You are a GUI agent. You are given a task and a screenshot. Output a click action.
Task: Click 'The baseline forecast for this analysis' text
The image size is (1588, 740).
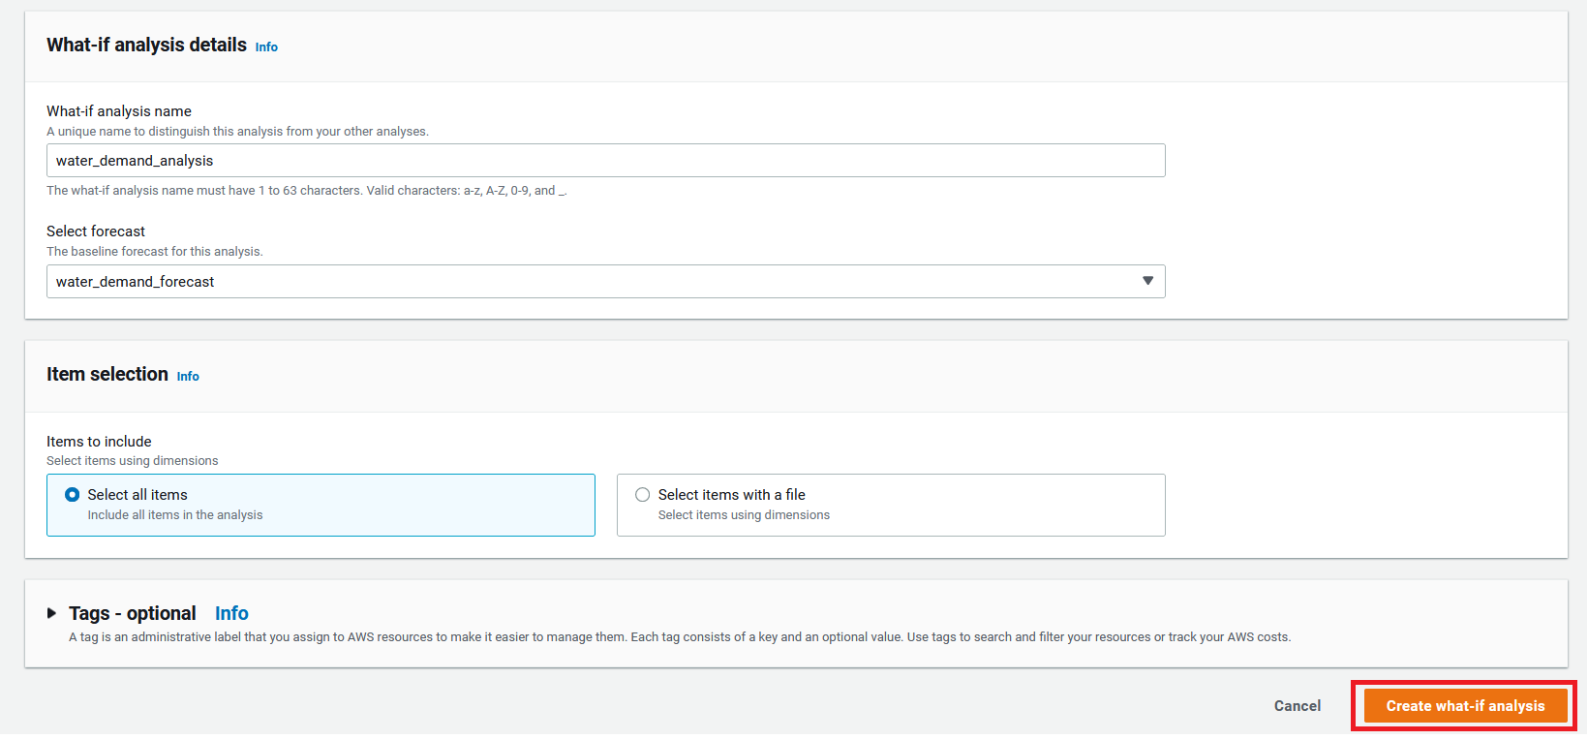(155, 252)
